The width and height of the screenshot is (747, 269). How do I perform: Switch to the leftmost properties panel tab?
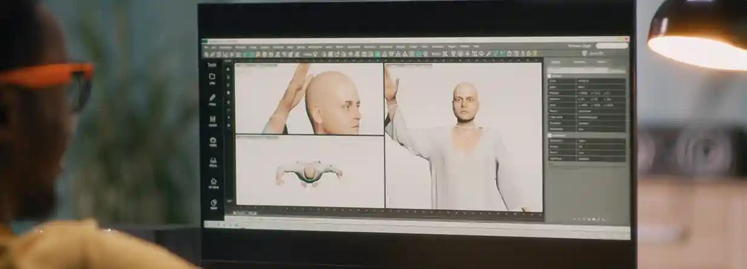click(x=557, y=62)
